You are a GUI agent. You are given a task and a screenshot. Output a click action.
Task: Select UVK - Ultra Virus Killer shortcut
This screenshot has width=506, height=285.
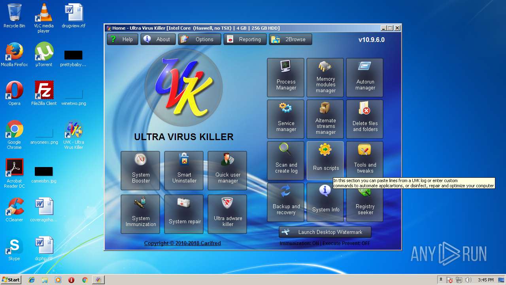[x=74, y=135]
